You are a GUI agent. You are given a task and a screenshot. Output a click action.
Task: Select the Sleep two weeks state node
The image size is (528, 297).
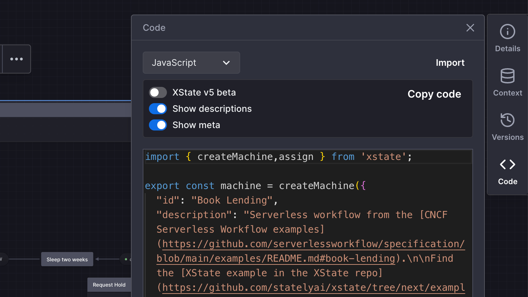[x=67, y=259]
